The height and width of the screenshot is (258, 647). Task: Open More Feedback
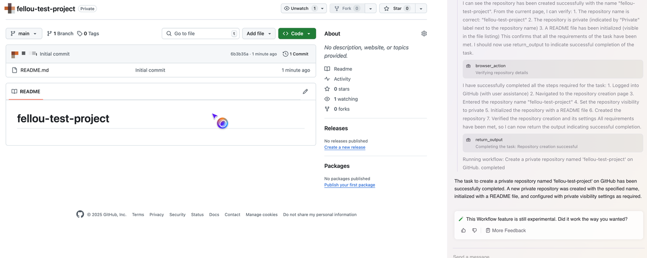[505, 230]
